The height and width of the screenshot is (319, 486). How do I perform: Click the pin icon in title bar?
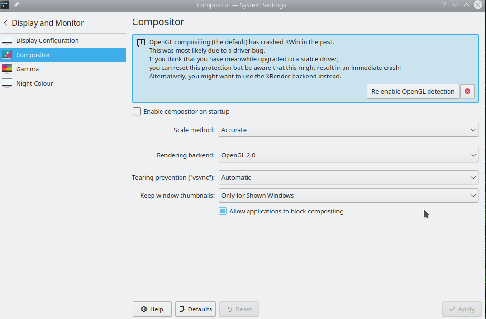click(16, 5)
